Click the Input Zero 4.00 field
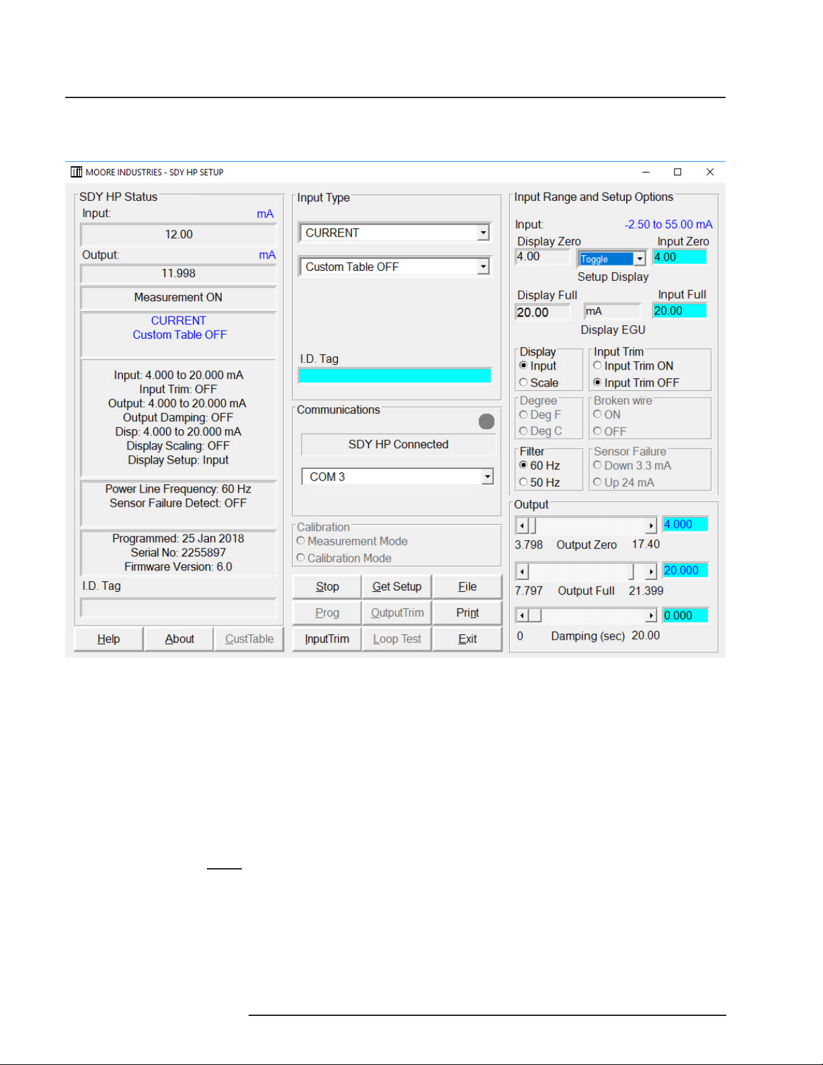 [680, 257]
